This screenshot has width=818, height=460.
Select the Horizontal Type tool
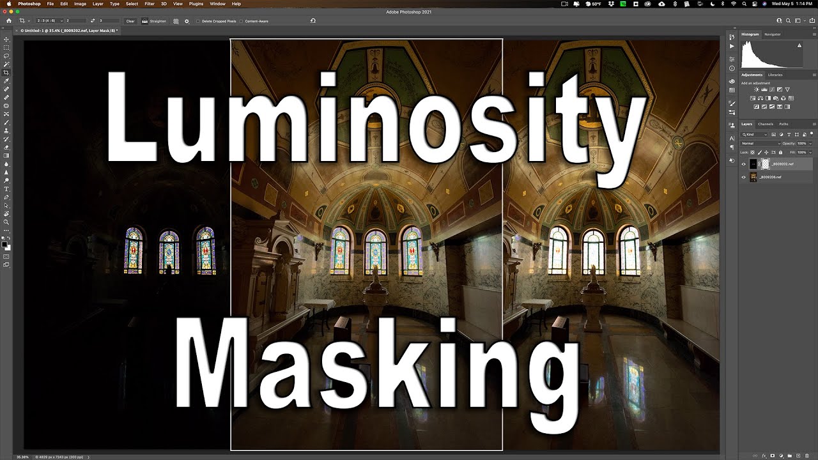tap(6, 189)
